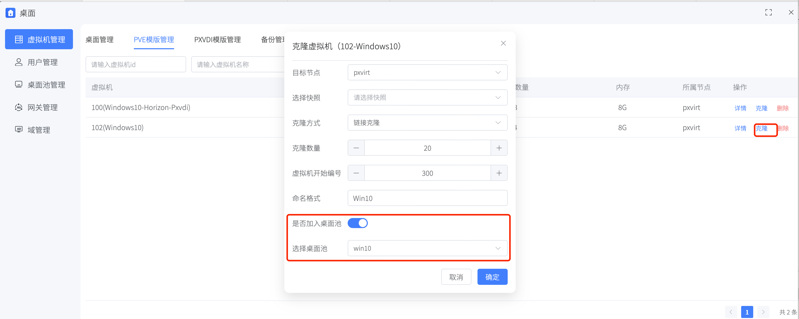Screen dimensions: 799x319
Task: Switch to the PXVDI模版管理 tab
Action: click(217, 40)
